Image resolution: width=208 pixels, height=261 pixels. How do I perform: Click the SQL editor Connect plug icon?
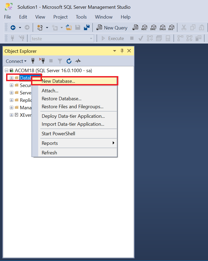coord(12,38)
